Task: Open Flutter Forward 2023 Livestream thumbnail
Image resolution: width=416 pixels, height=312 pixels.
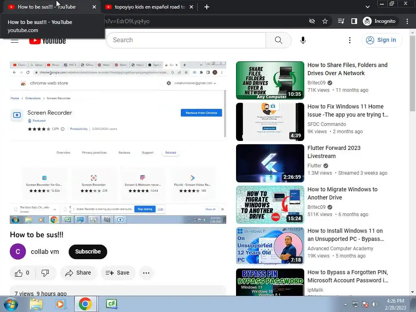Action: [x=270, y=163]
